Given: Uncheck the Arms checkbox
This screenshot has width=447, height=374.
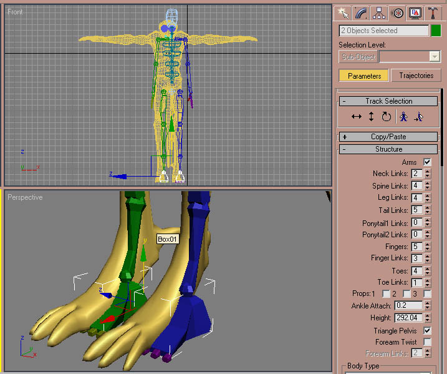Looking at the screenshot, I should [x=427, y=162].
